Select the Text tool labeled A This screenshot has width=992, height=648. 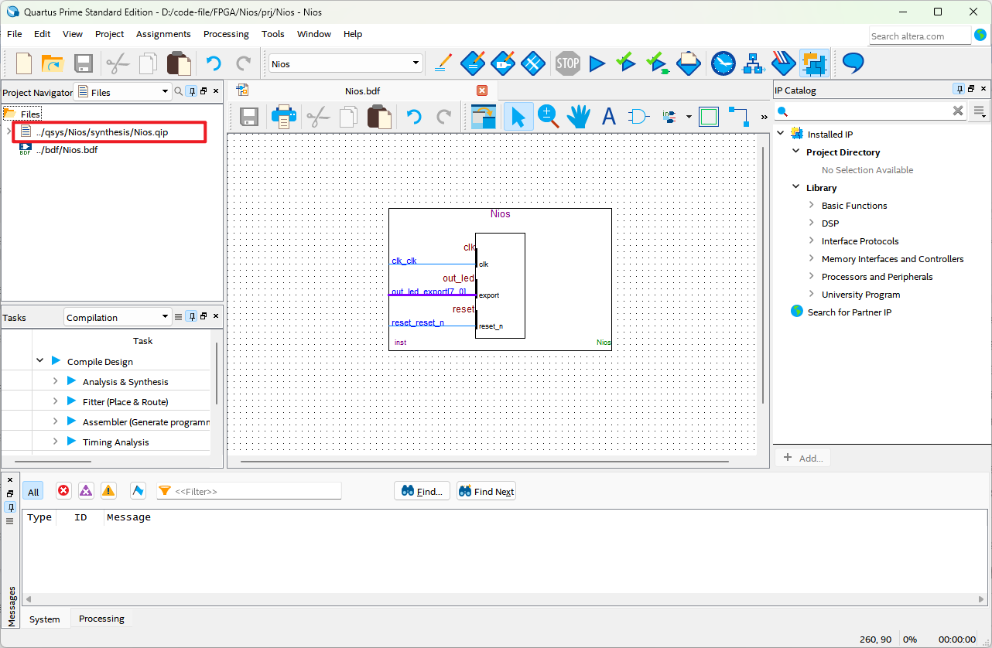point(609,117)
